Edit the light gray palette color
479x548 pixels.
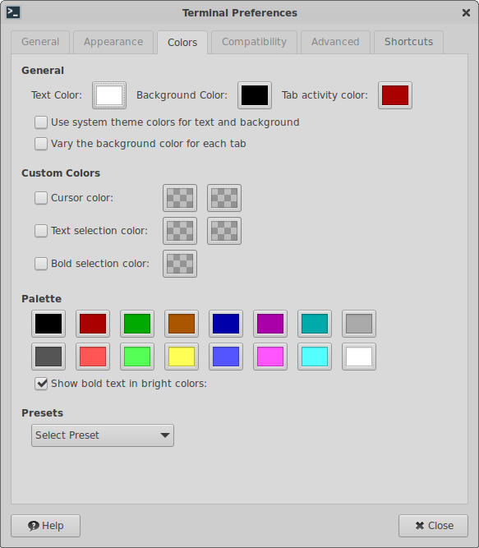(x=359, y=324)
